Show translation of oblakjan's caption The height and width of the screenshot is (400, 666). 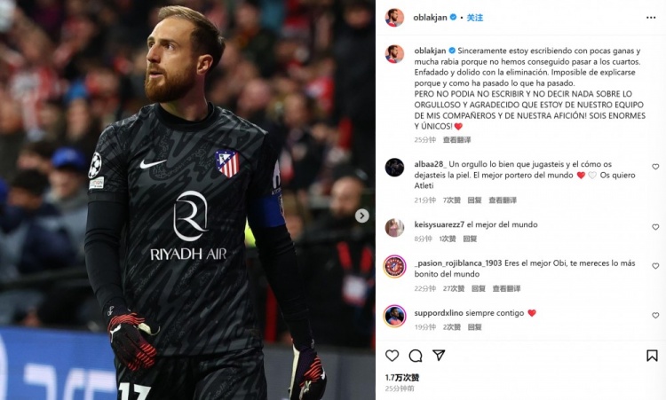(x=457, y=139)
